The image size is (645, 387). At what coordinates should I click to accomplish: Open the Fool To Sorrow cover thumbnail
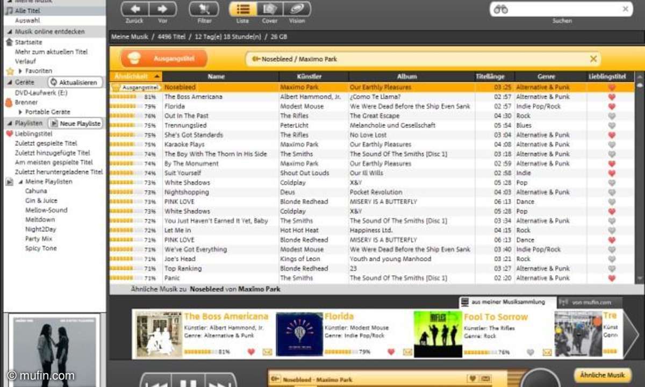tap(438, 334)
